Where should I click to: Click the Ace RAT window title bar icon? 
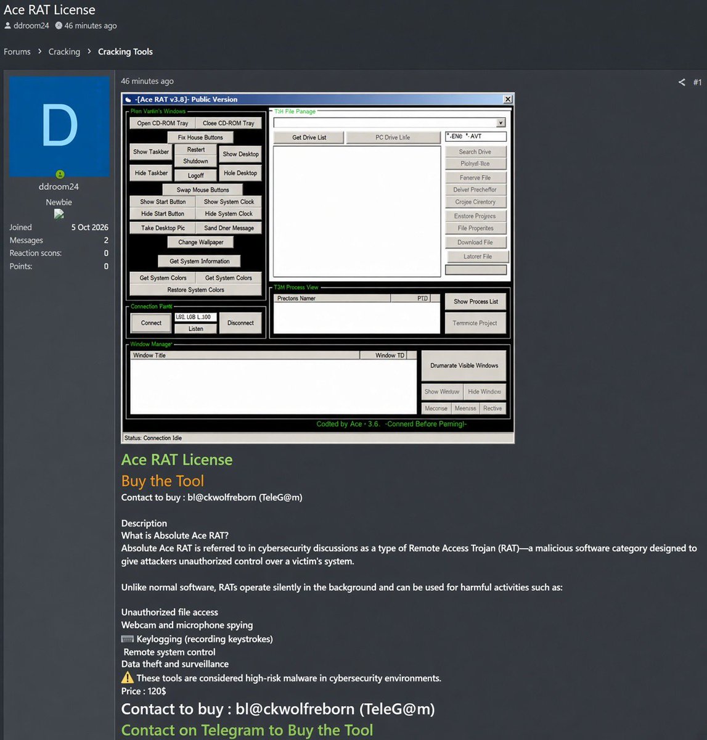(128, 99)
